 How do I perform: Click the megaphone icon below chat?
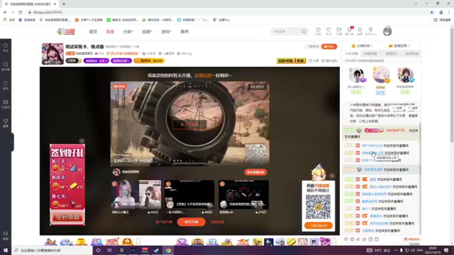point(358,239)
